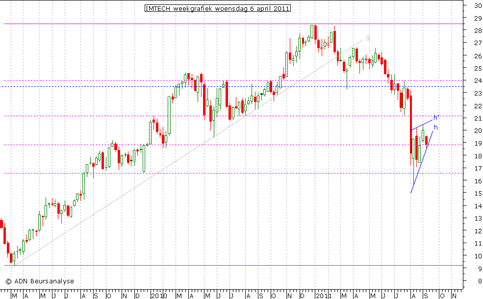Click price level '10' on the right axis
The image size is (483, 299).
tap(478, 256)
